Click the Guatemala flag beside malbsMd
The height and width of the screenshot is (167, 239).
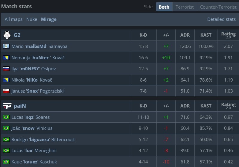(6, 46)
